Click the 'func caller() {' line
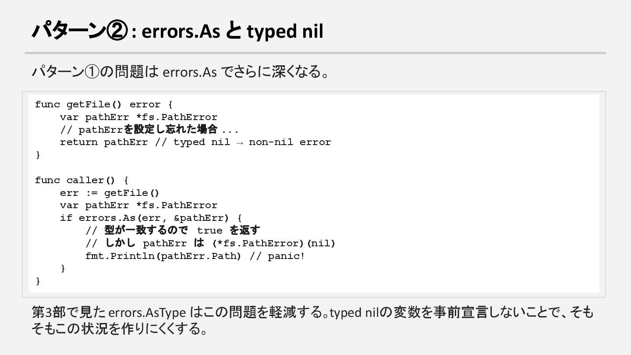Viewport: 631px width, 355px height. pyautogui.click(x=82, y=180)
